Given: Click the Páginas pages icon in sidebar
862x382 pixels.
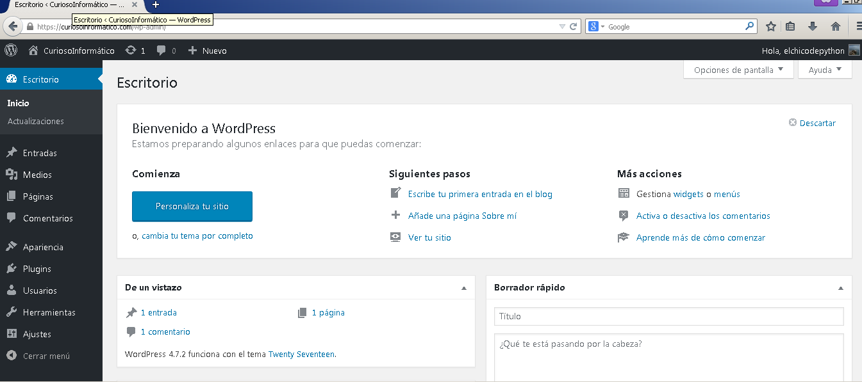Looking at the screenshot, I should pos(11,196).
